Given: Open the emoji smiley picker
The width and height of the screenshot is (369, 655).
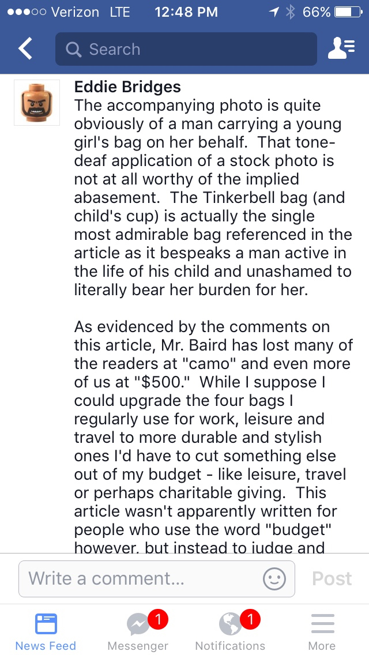Looking at the screenshot, I should pos(274,578).
